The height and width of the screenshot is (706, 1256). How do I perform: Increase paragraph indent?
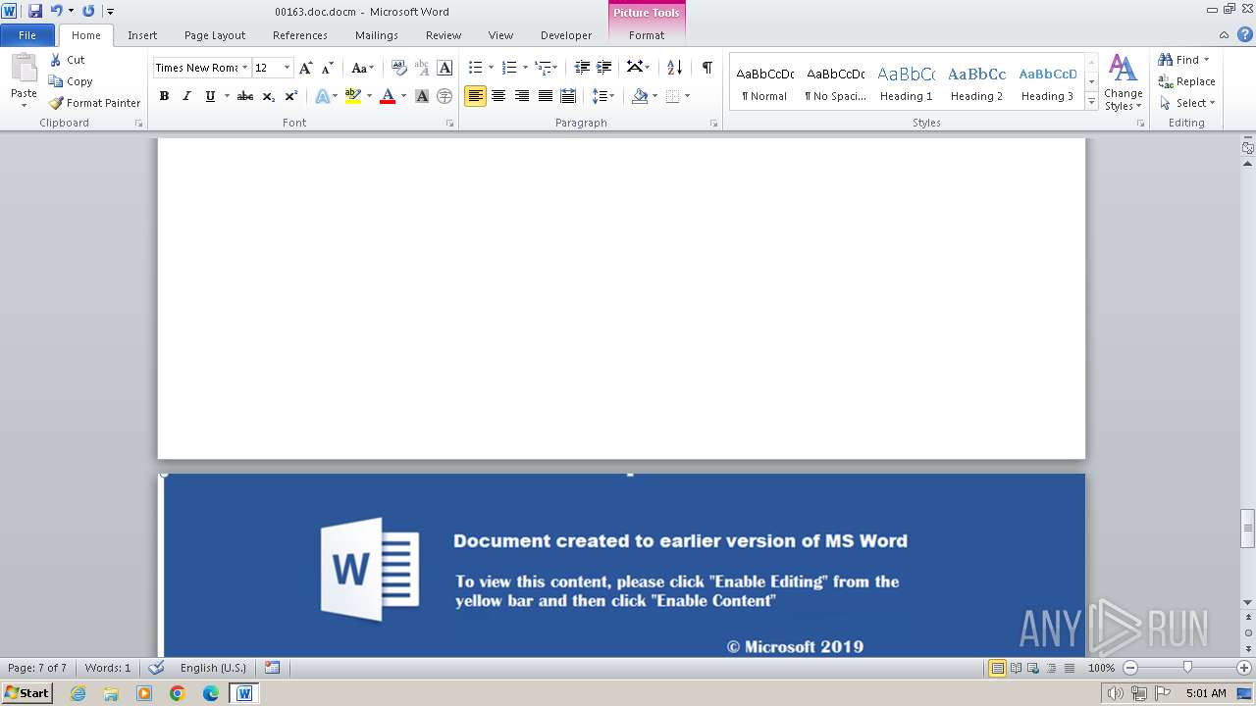[604, 68]
